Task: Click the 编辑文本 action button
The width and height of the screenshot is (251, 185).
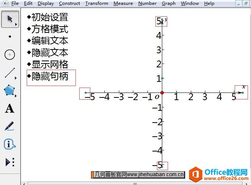Action: [x=48, y=41]
